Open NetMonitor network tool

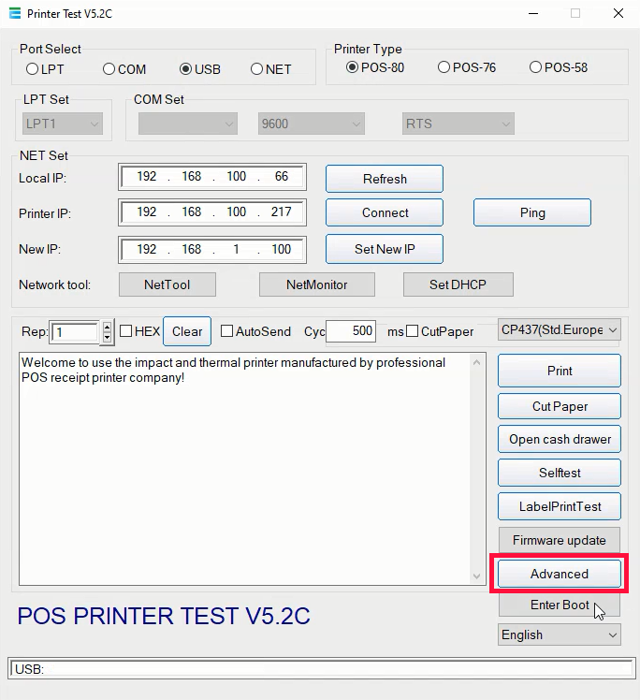click(x=316, y=284)
